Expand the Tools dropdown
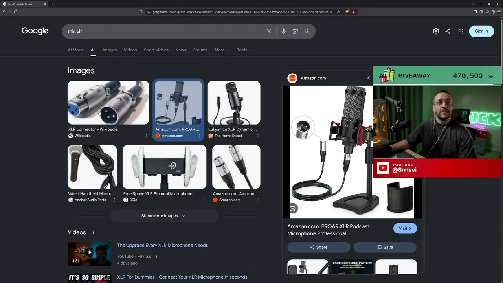The height and width of the screenshot is (283, 503). point(244,50)
